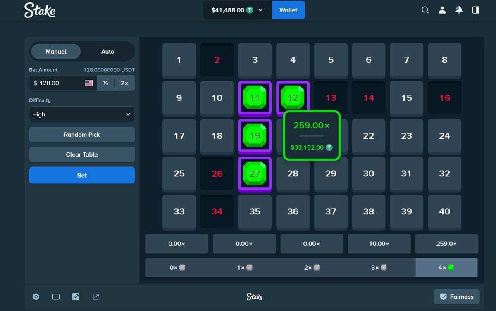Double bet with the 2× button
496x311 pixels.
[124, 83]
